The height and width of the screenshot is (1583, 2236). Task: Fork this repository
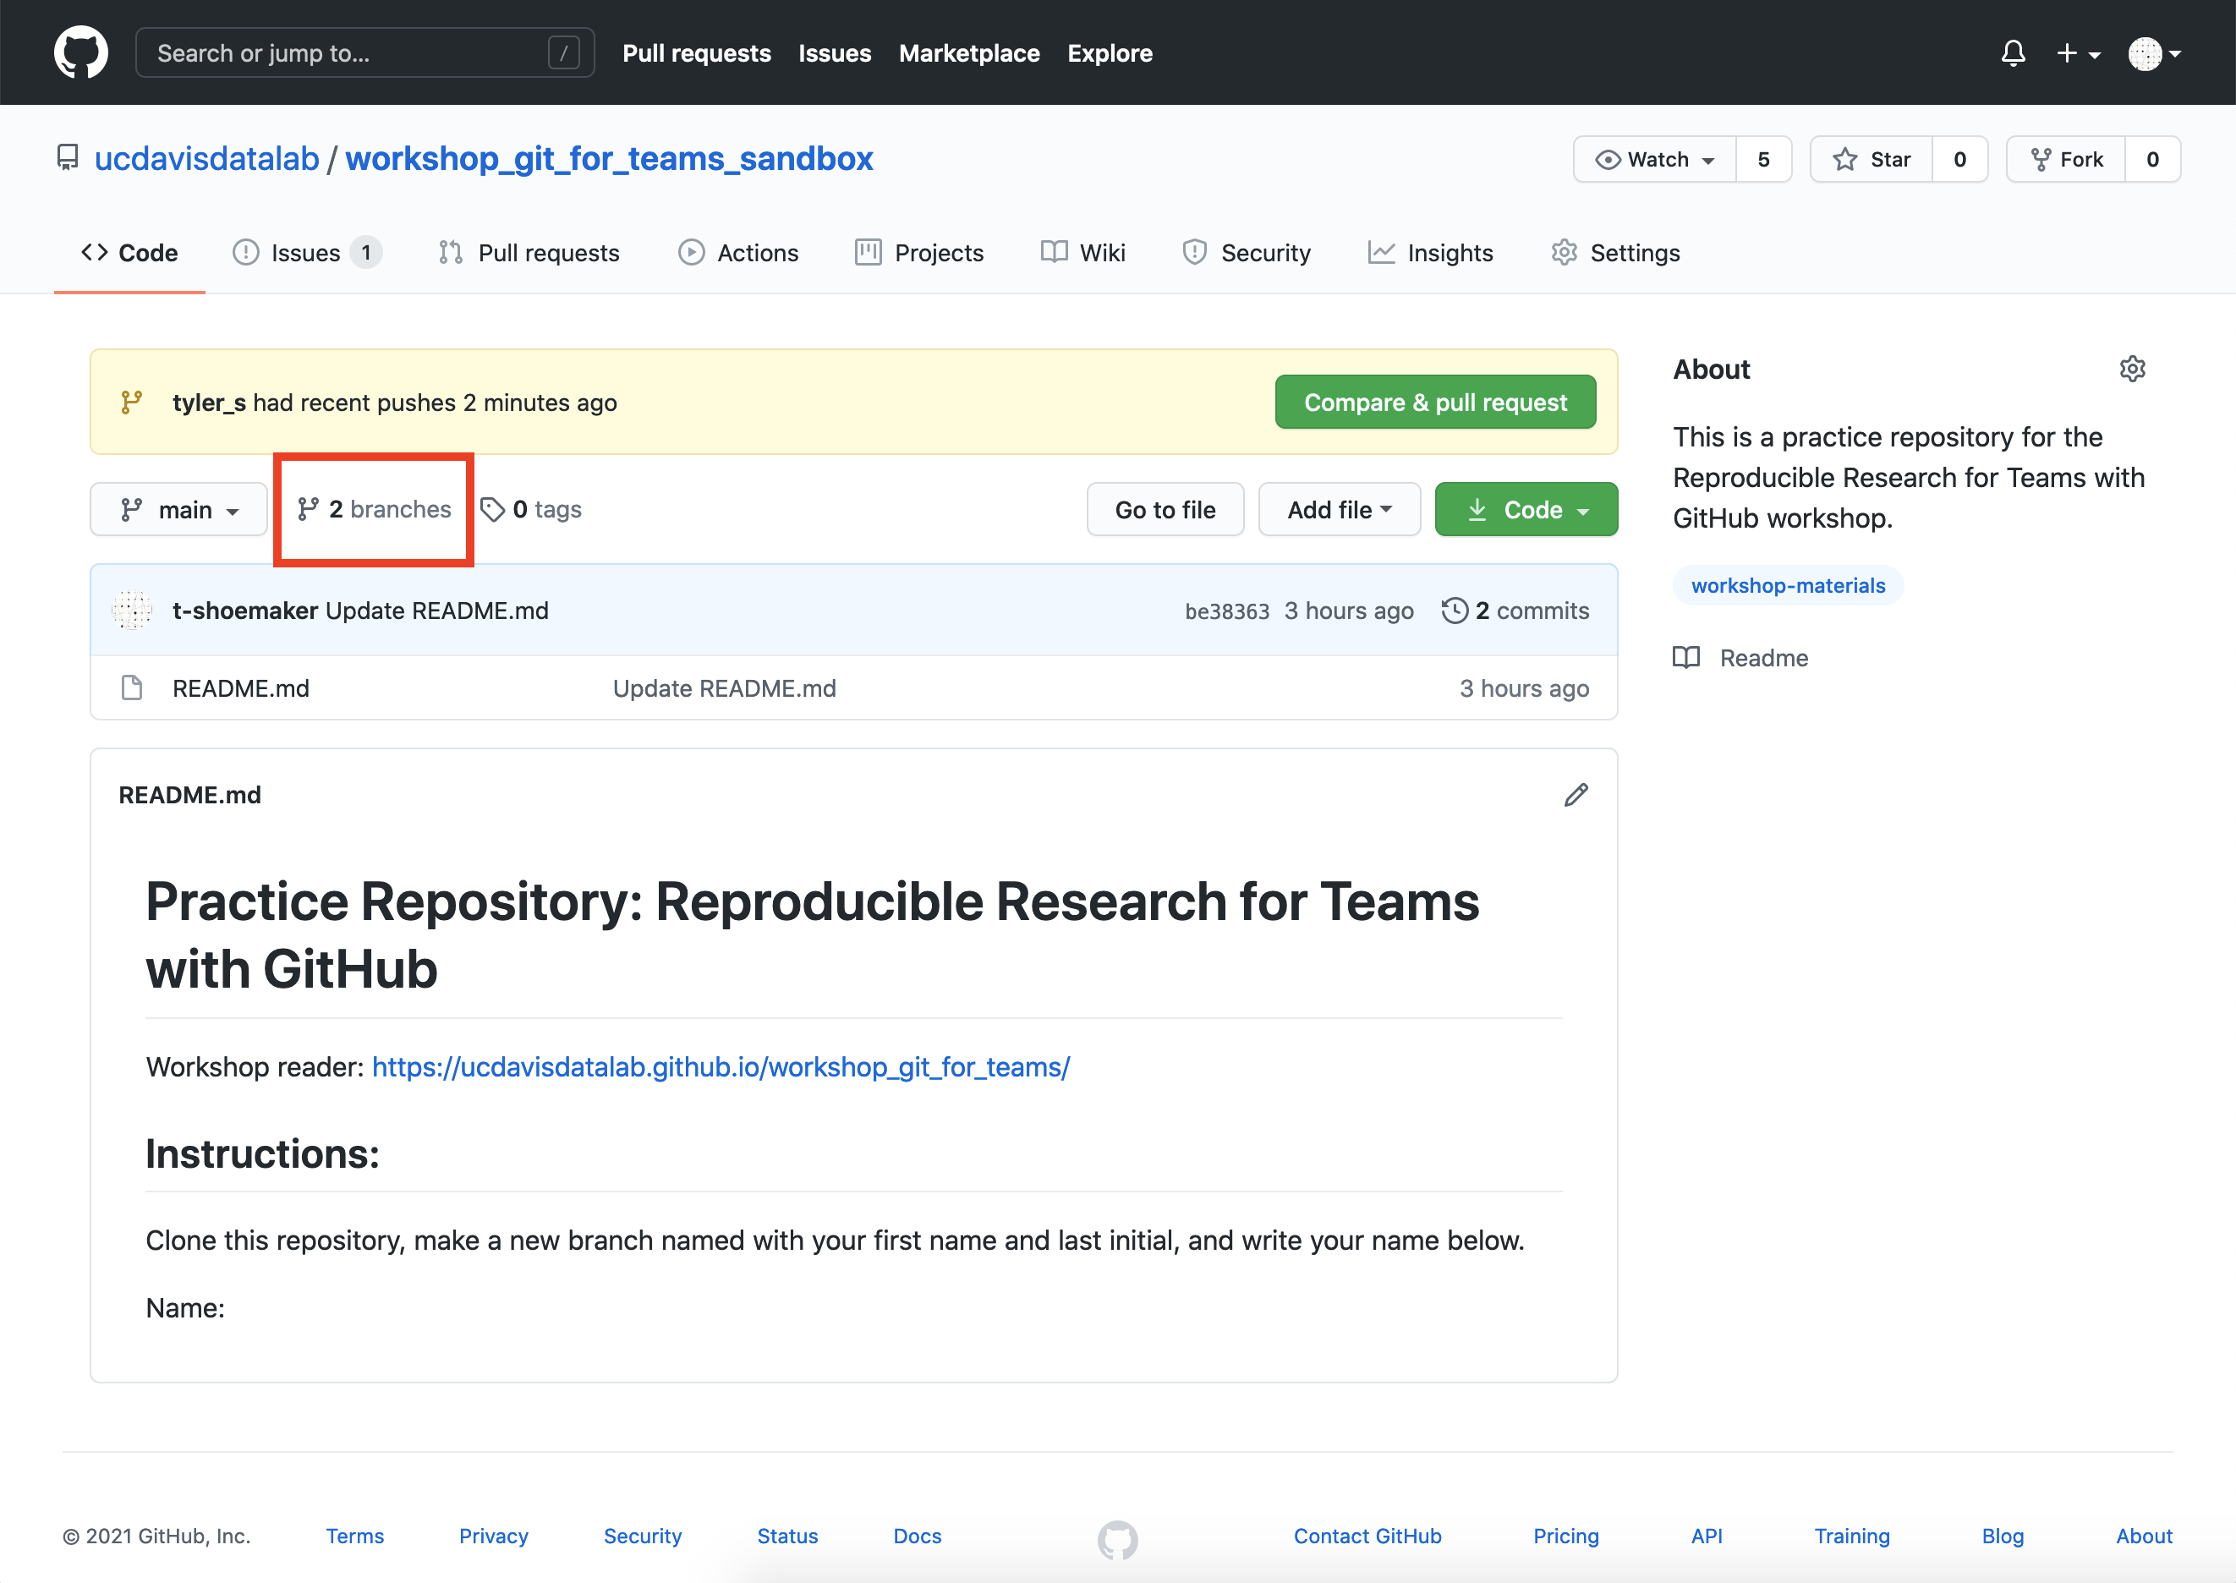point(2066,159)
